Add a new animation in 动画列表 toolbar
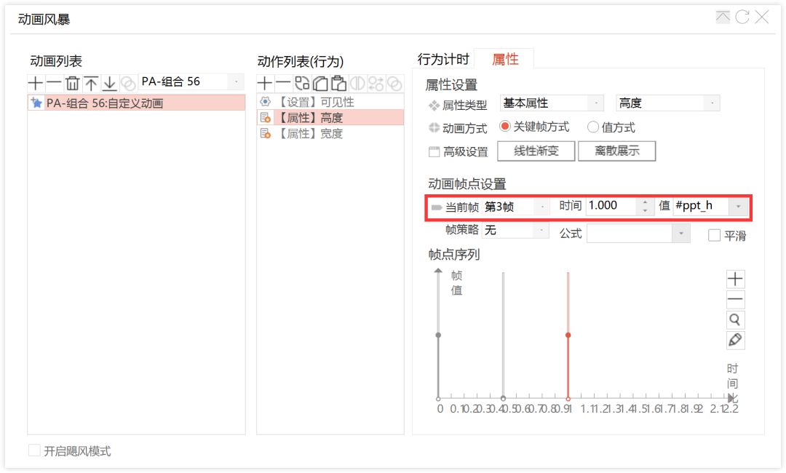786x473 pixels. pyautogui.click(x=36, y=83)
